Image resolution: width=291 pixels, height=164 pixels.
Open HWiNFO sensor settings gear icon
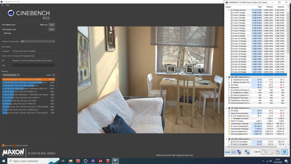click(278, 152)
